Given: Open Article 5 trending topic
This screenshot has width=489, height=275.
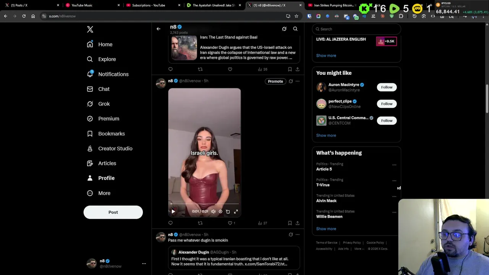Looking at the screenshot, I should (324, 169).
